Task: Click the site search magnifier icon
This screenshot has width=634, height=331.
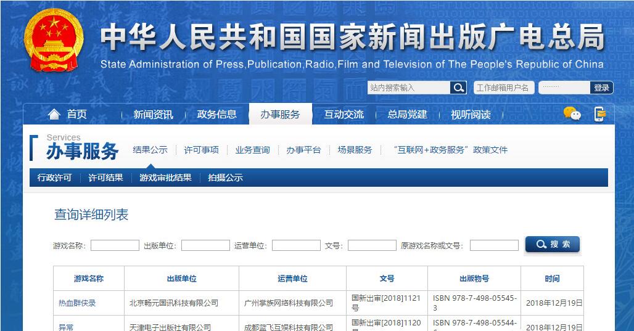Action: [x=458, y=88]
